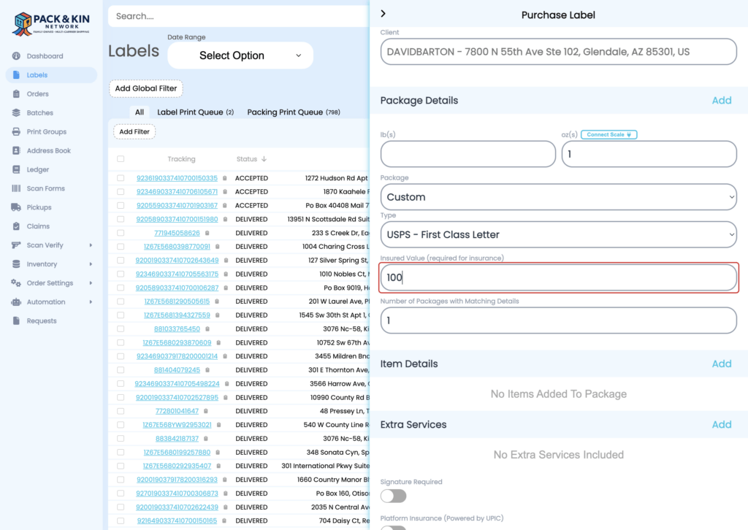Open the Type dropdown USPS First Class Letter
Screen dimensions: 748x530
(x=558, y=235)
